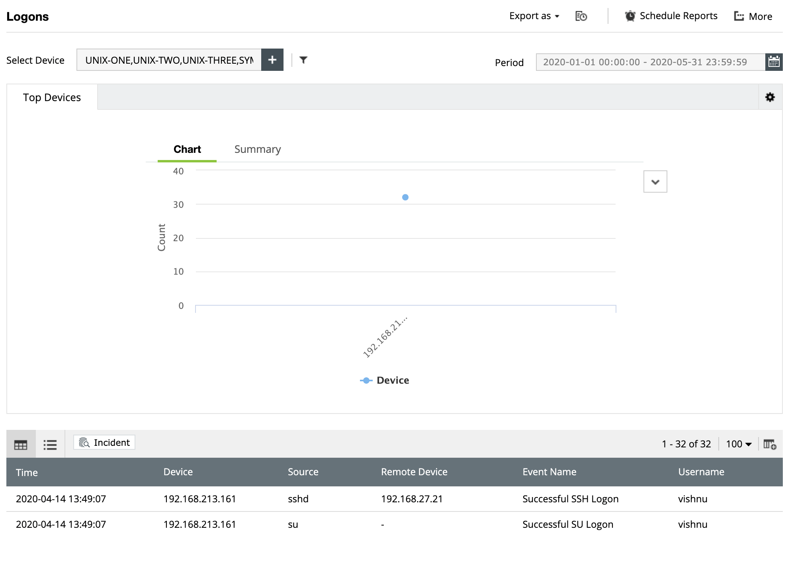Click the report history clock icon
Screen dimensions: 790x562
point(581,16)
